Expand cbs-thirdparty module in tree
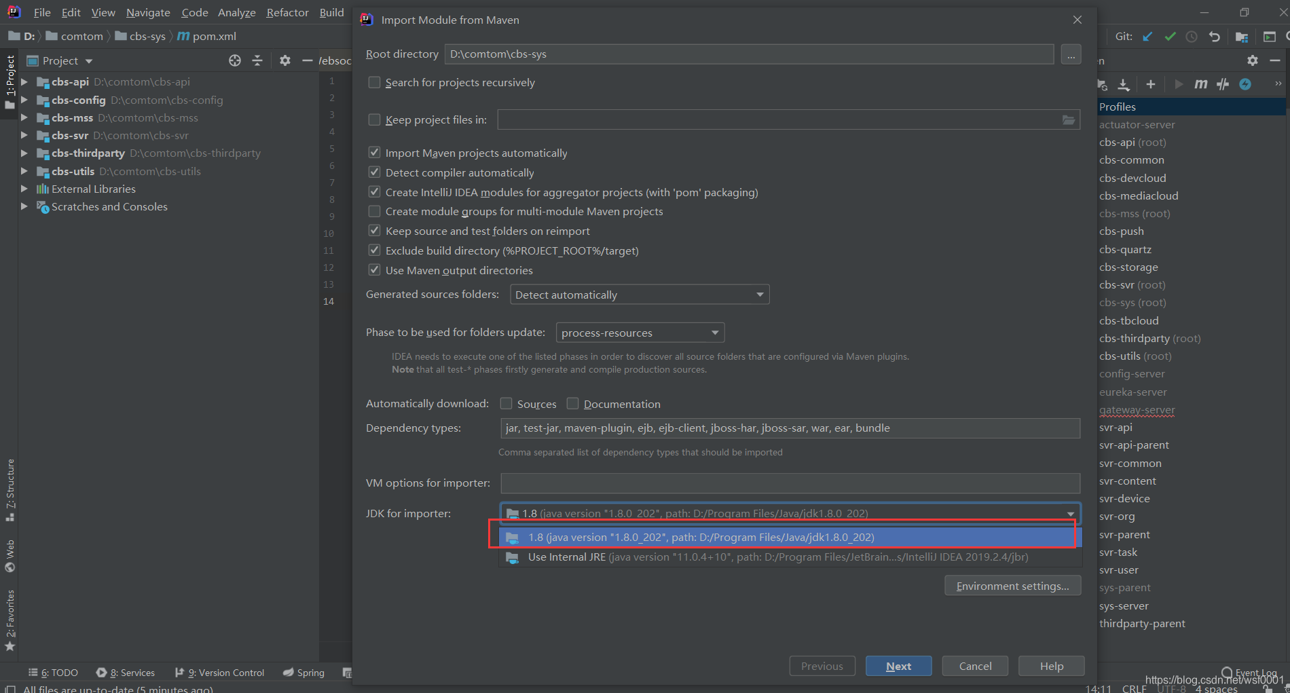 pos(24,153)
